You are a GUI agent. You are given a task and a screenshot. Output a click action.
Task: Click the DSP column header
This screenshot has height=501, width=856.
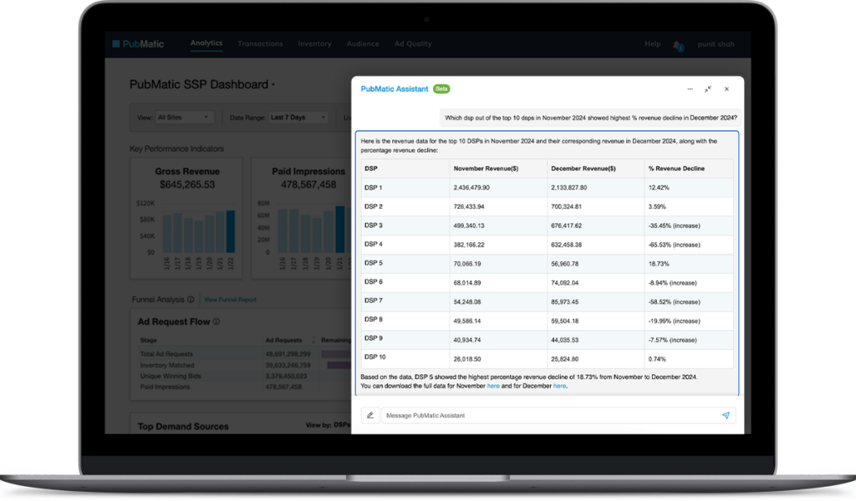[x=370, y=169]
